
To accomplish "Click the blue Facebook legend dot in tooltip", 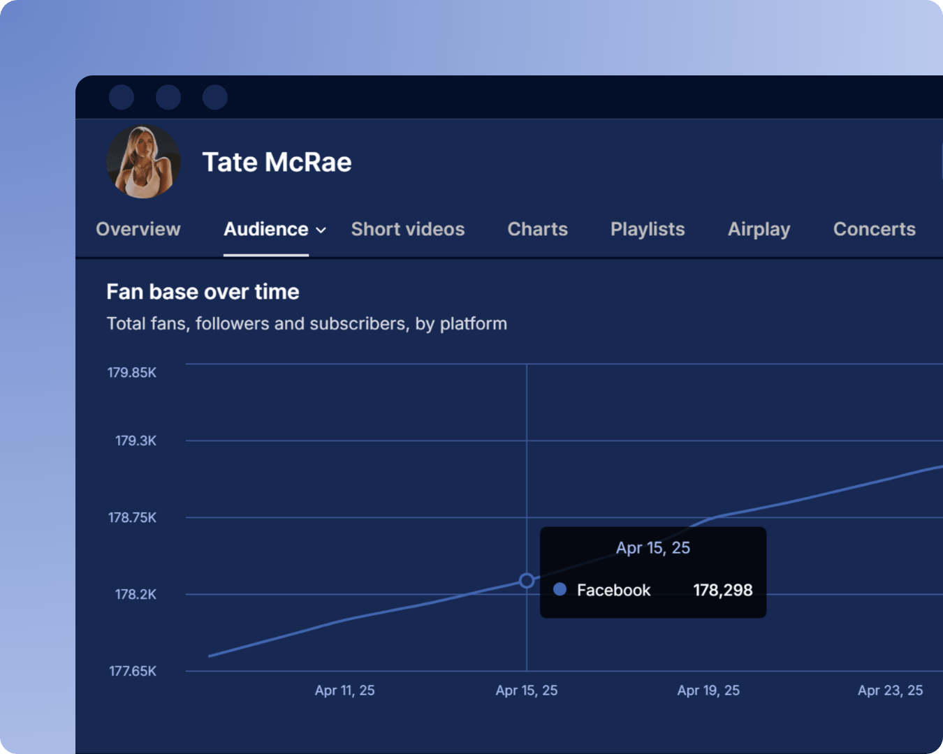I will pos(560,589).
